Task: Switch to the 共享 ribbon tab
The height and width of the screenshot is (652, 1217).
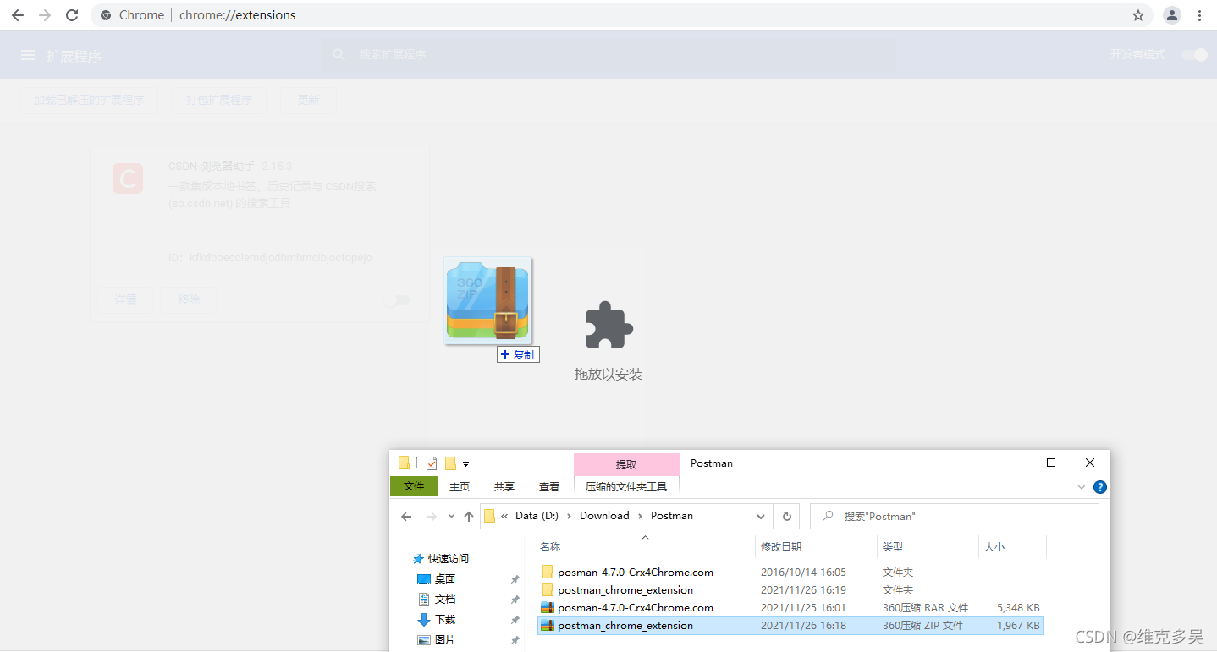Action: [x=504, y=487]
